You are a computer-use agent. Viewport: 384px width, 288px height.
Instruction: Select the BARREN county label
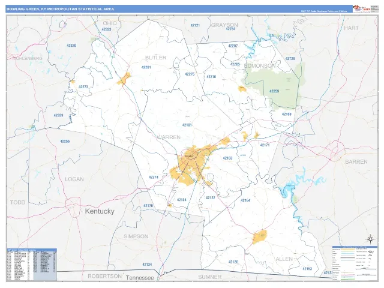pos(356,162)
